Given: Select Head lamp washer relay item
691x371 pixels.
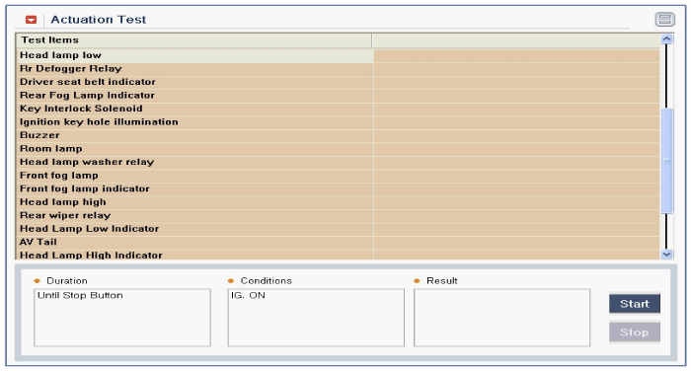Looking at the screenshot, I should tap(338, 162).
